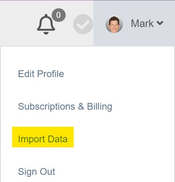Click the word Out in Sign Out
Image resolution: width=175 pixels, height=182 pixels.
pyautogui.click(x=47, y=172)
